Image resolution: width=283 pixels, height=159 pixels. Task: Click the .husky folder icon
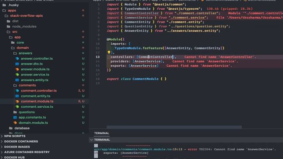click(4, 5)
